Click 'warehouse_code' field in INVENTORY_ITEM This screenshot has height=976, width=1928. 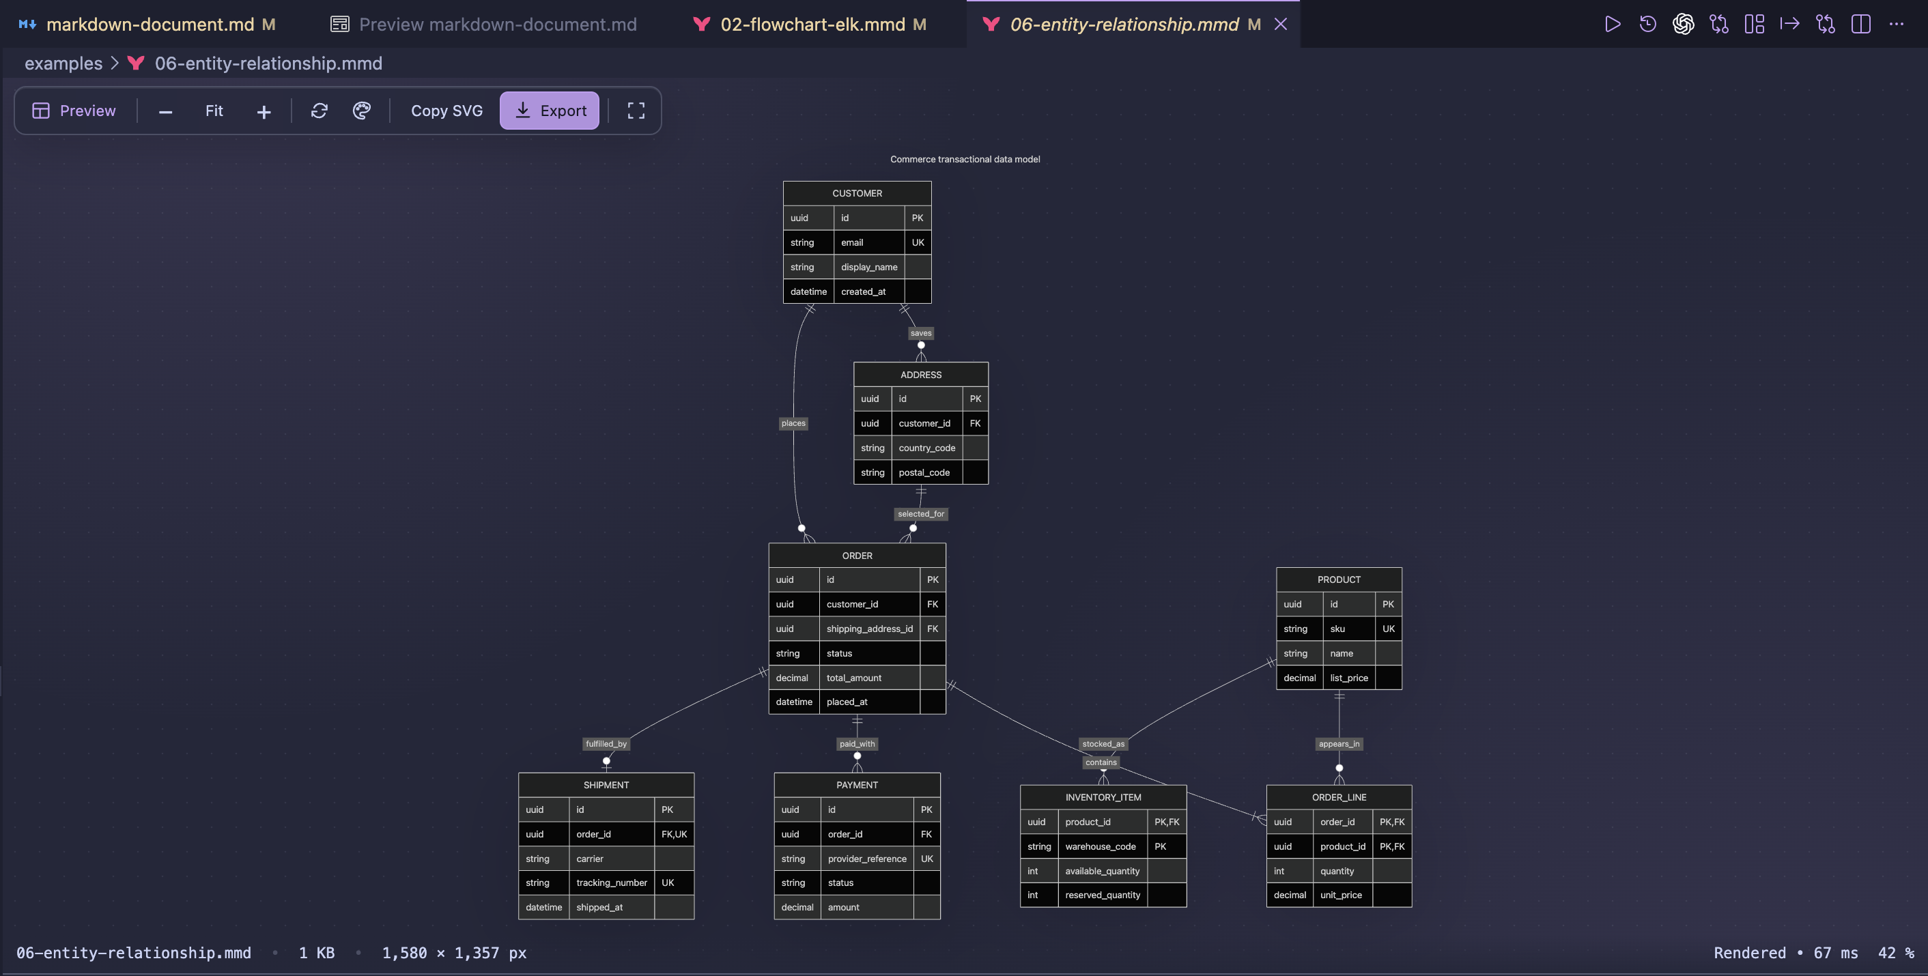click(x=1101, y=846)
